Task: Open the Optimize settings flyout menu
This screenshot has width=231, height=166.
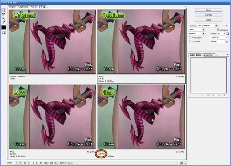Action: click(x=226, y=26)
